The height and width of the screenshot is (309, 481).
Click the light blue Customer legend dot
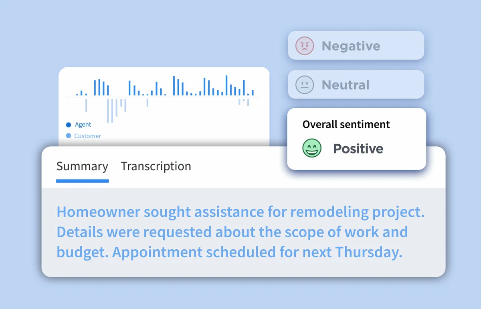(69, 136)
